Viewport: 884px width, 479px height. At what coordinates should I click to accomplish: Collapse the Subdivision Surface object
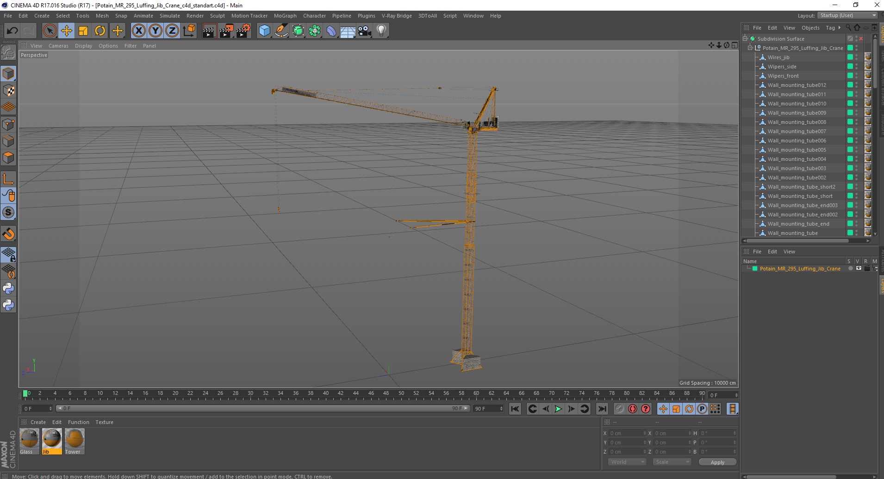pyautogui.click(x=745, y=39)
